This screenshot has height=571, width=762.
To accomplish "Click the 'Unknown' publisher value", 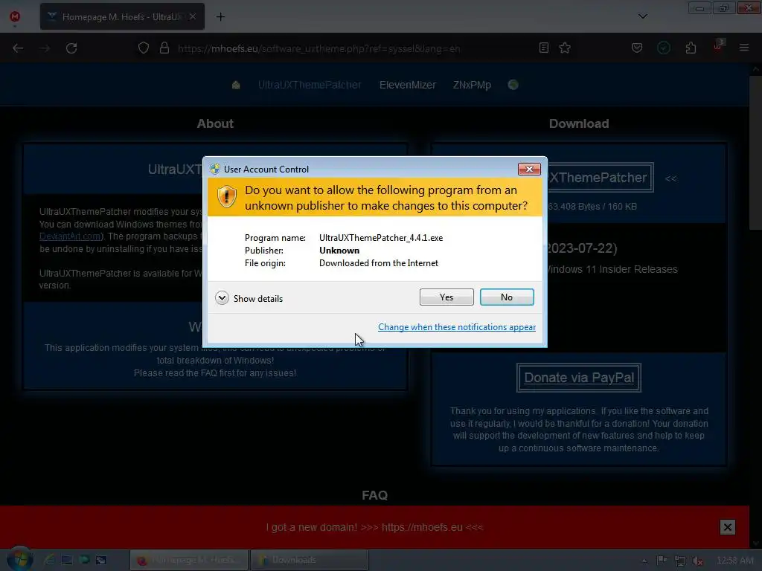I will tap(339, 251).
